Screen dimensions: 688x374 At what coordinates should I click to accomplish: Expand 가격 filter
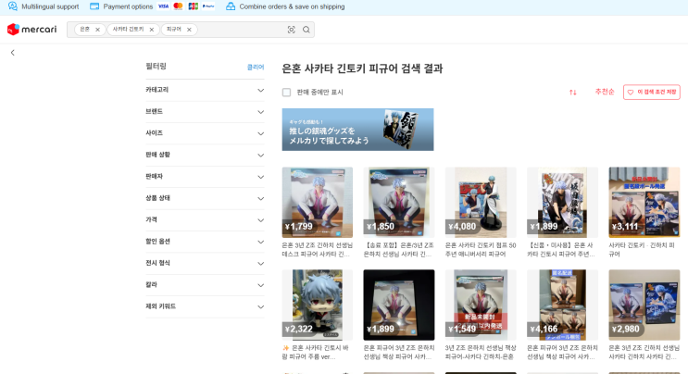click(205, 219)
